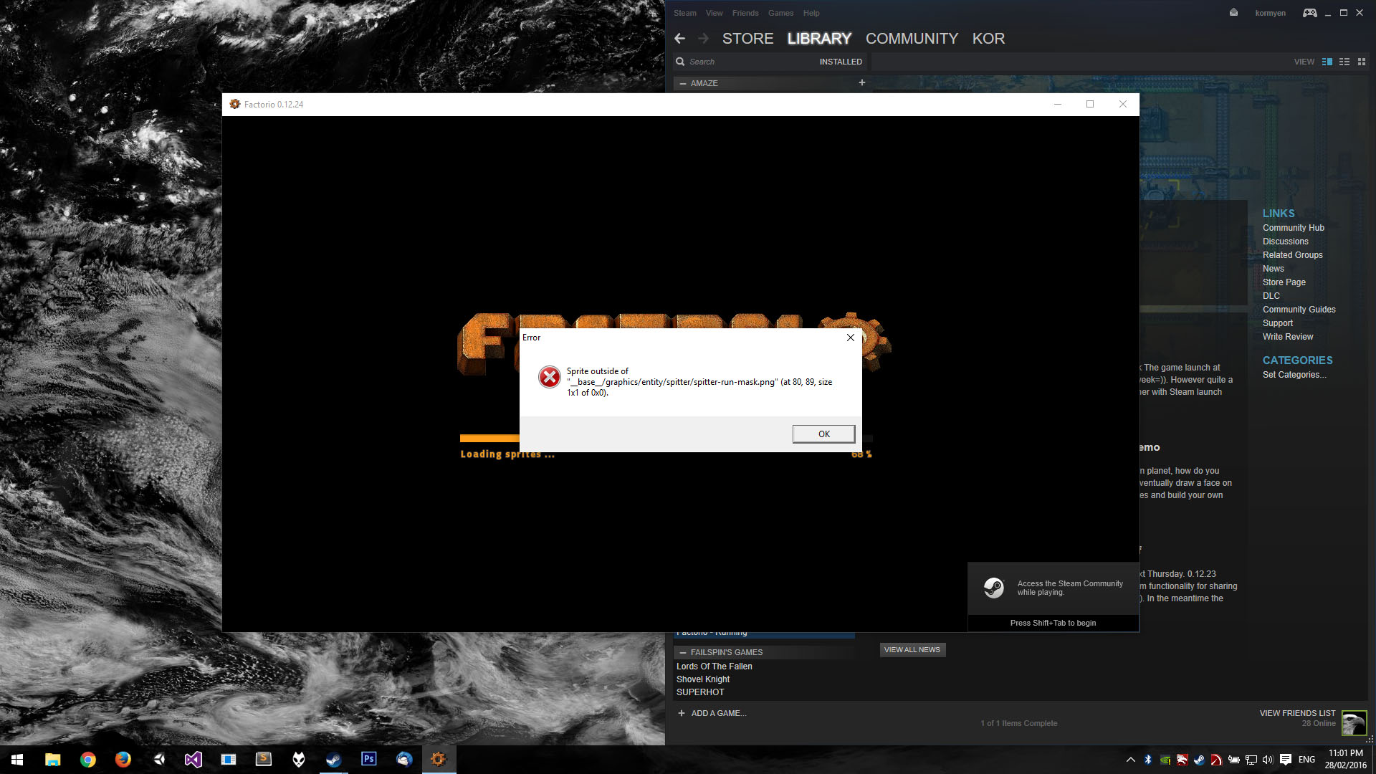Viewport: 1376px width, 774px height.
Task: Click OK in the Error dialog
Action: [823, 434]
